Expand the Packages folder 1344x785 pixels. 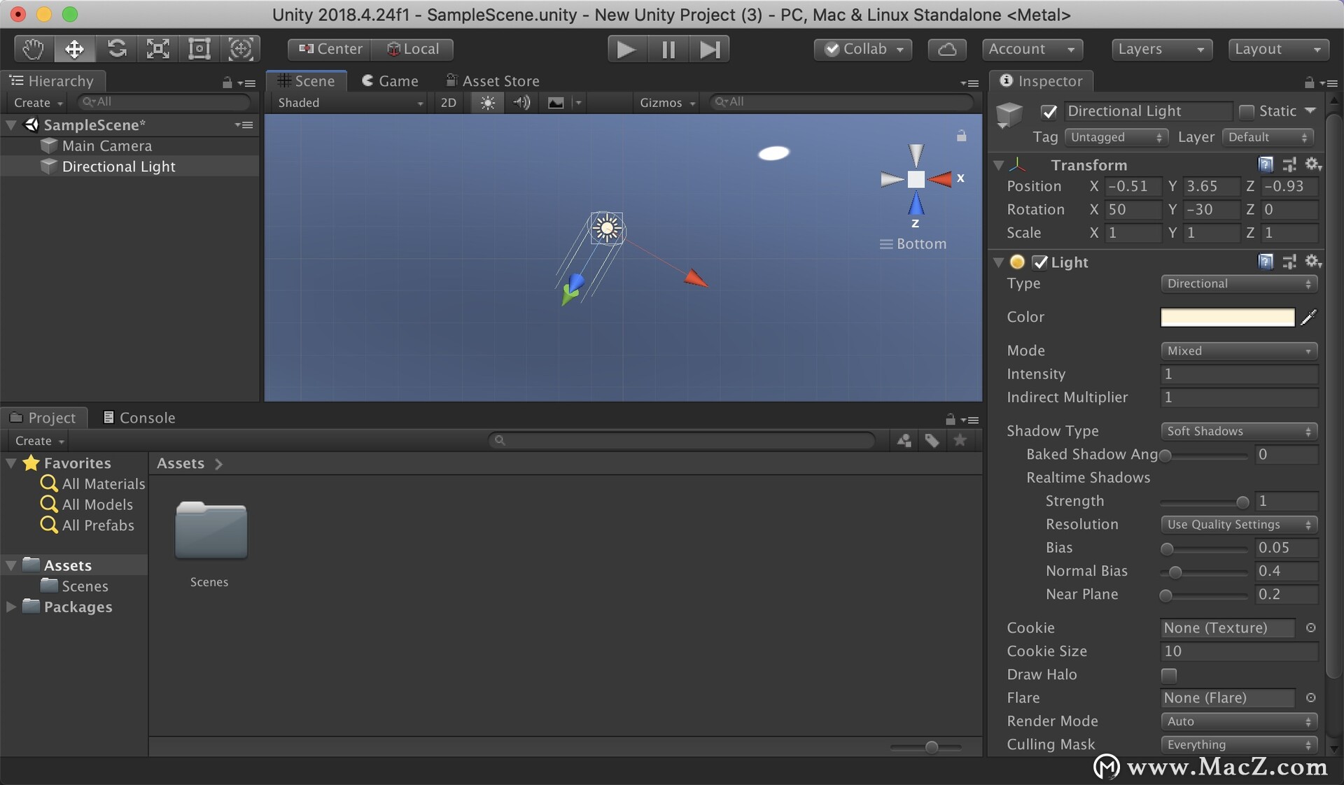(11, 607)
